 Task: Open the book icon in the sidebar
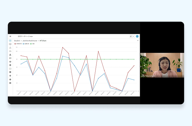click(10, 44)
